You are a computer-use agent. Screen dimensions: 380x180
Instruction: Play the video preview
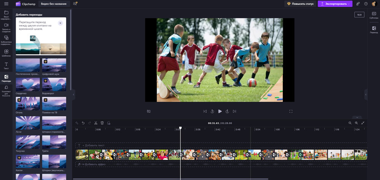[220, 111]
